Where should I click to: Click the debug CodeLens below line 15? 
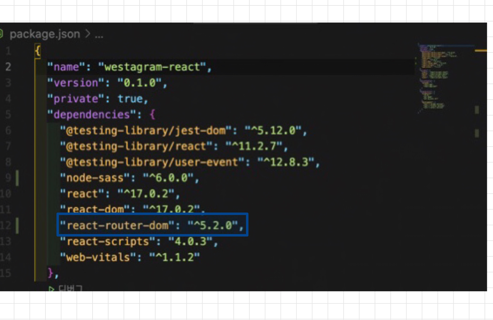(66, 288)
